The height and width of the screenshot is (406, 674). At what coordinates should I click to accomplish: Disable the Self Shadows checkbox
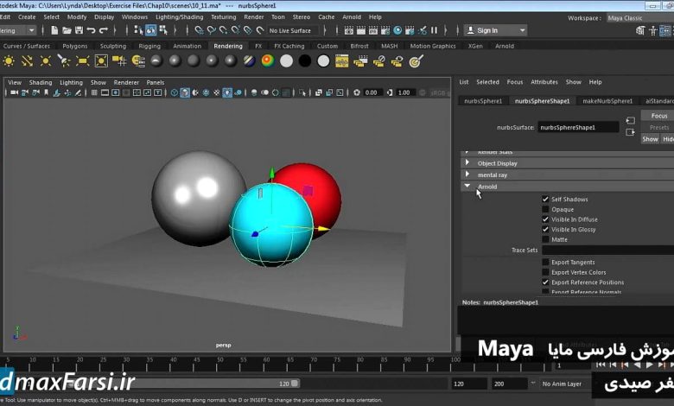point(545,200)
